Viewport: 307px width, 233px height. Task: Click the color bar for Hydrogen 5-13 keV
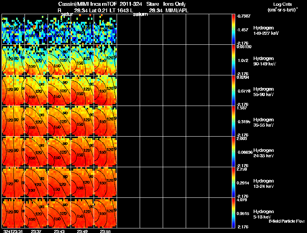[x=233, y=213]
